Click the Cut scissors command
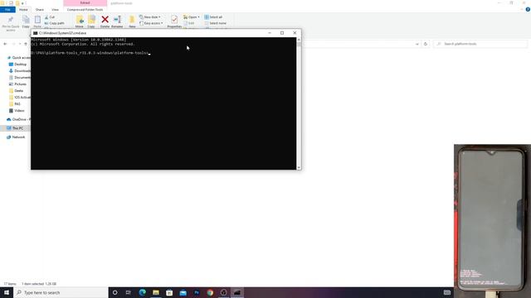This screenshot has width=531, height=298. click(50, 17)
